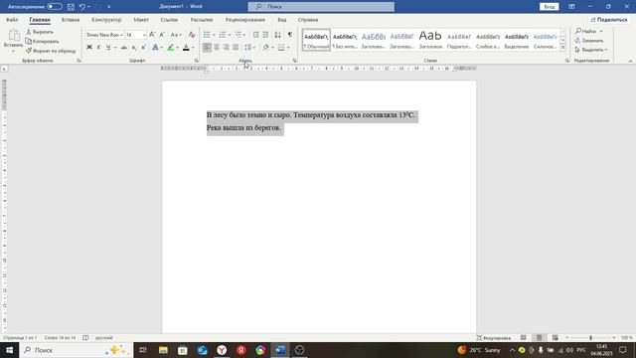
Task: Apply the Normal style
Action: point(316,40)
